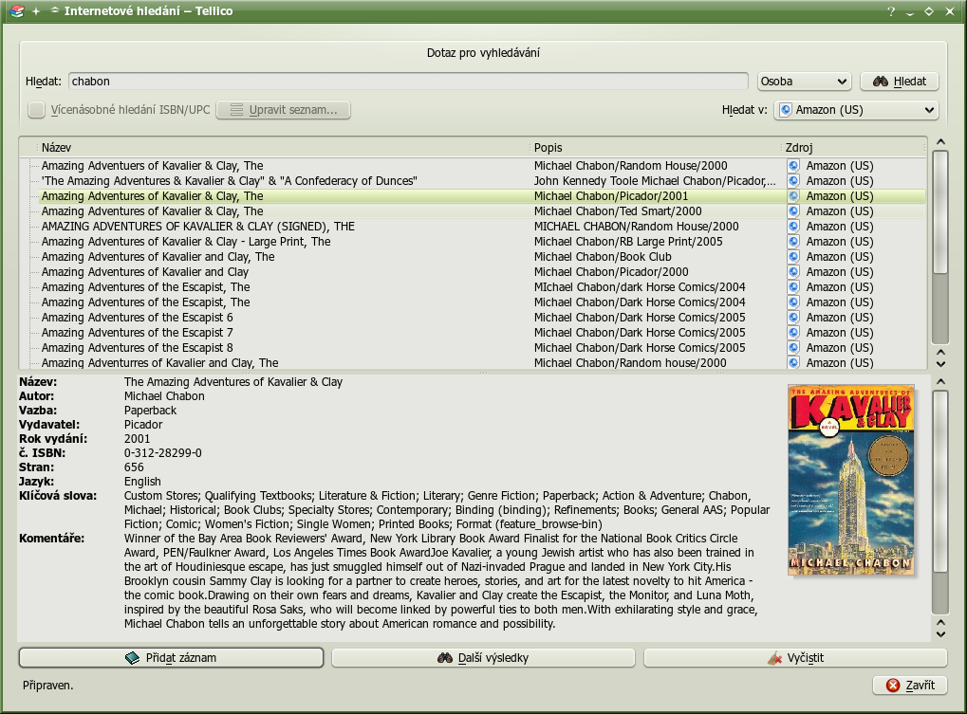967x714 pixels.
Task: Click the window shade icon beside title
Action: [x=54, y=10]
